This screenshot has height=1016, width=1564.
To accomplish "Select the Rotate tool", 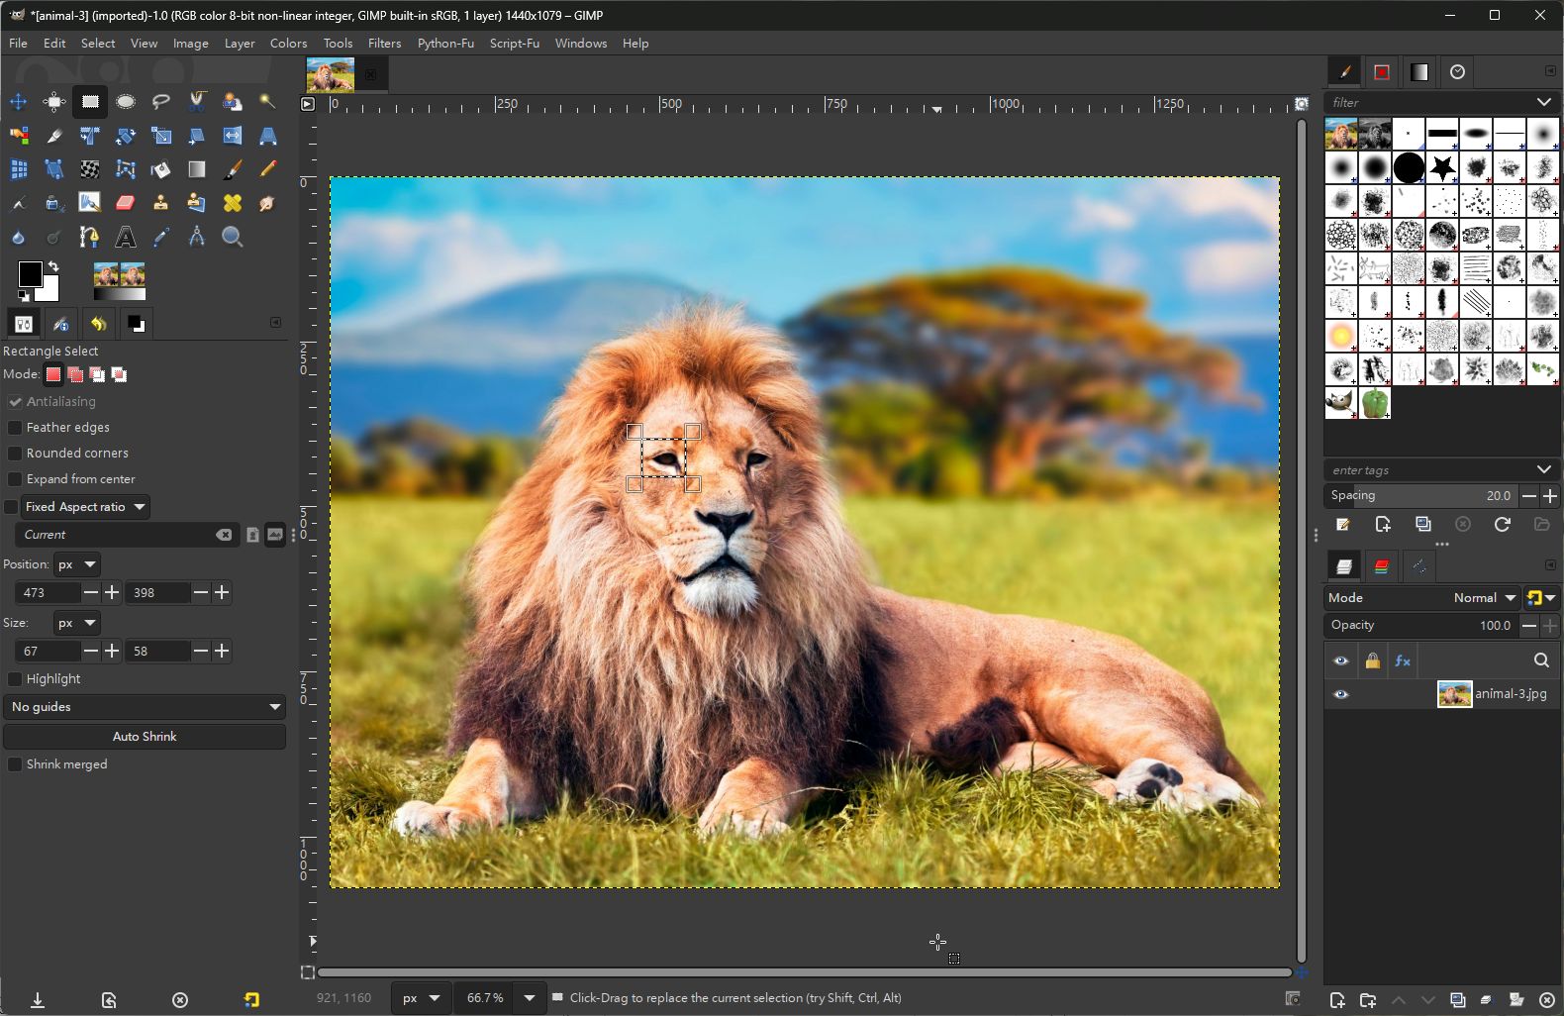I will click(126, 136).
